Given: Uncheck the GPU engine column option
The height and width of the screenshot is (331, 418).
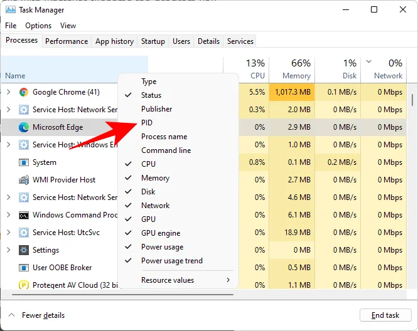Looking at the screenshot, I should pos(128,233).
